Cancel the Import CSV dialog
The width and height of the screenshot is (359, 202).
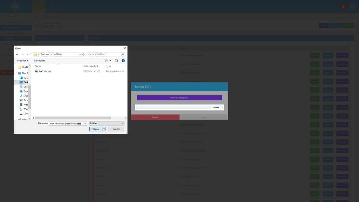pos(155,117)
